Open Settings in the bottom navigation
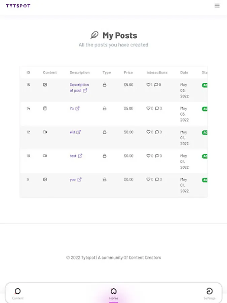This screenshot has height=303, width=227. [x=209, y=293]
